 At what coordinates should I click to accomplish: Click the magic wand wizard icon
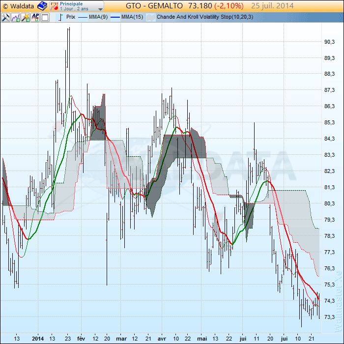[x=26, y=17]
